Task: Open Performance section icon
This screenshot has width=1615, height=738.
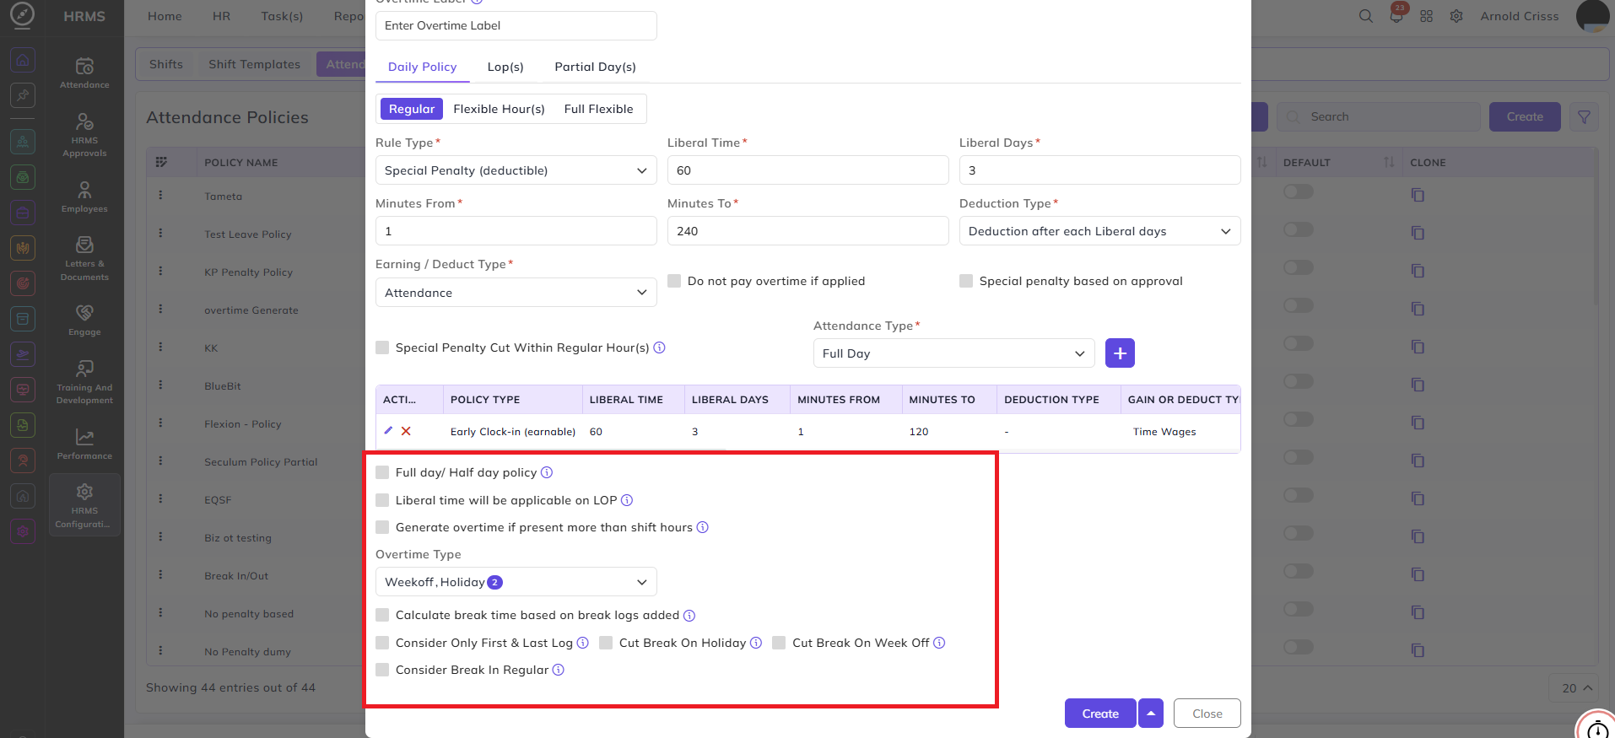Action: 84,444
